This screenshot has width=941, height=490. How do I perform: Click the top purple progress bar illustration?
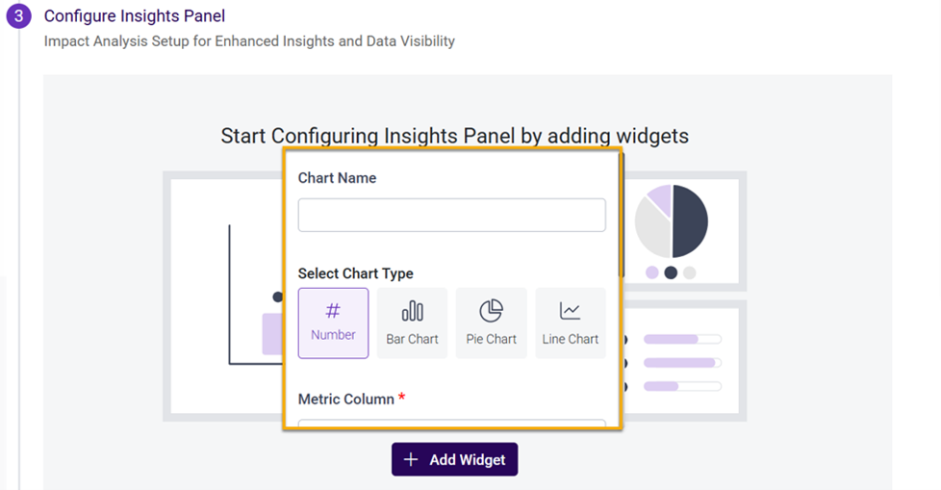point(682,339)
